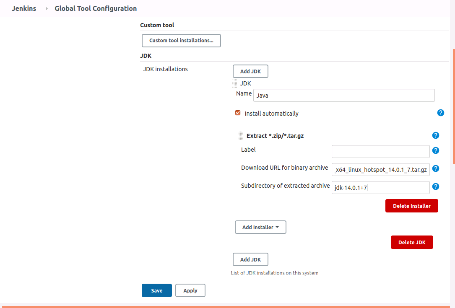Show help for Subdirectory of extracted archive
The height and width of the screenshot is (308, 455).
pyautogui.click(x=435, y=187)
